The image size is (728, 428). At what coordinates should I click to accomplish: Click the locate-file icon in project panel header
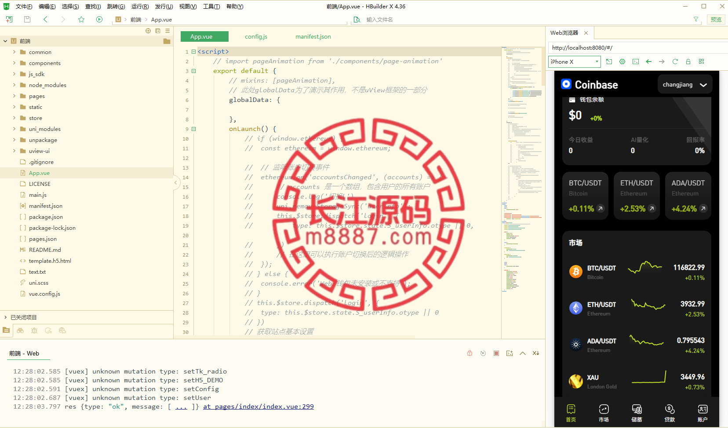click(x=148, y=31)
